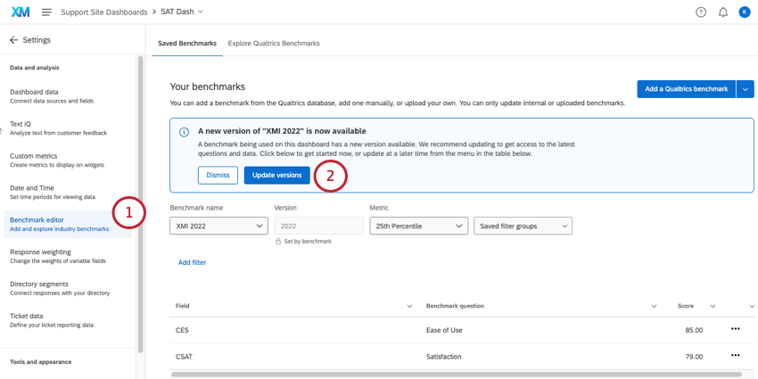Viewport: 758px width, 379px height.
Task: Expand arrow beside Add a Qualtrics benchmark
Action: coord(746,88)
